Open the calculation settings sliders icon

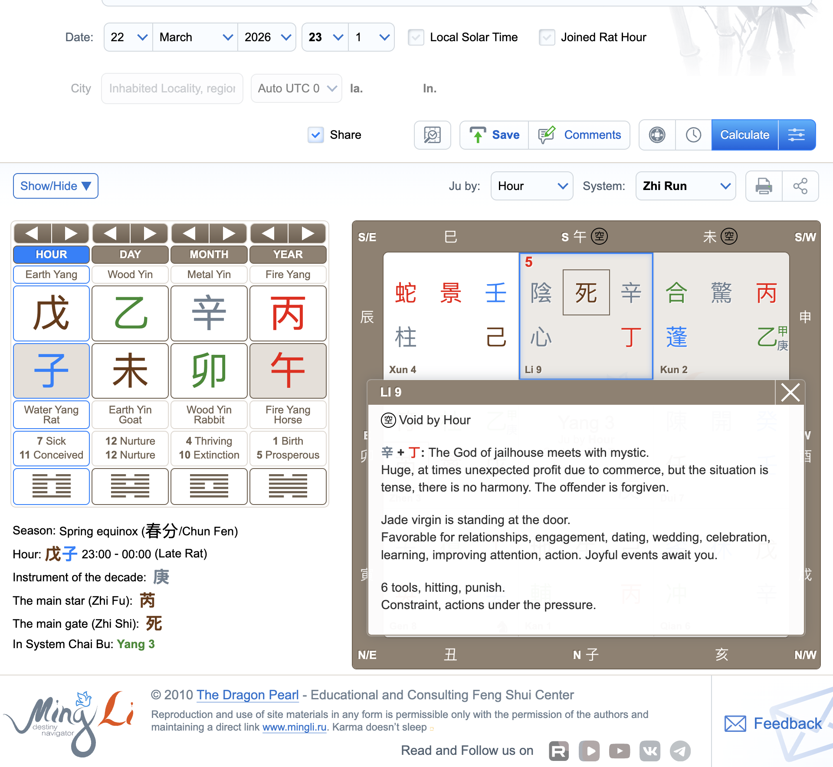(797, 135)
